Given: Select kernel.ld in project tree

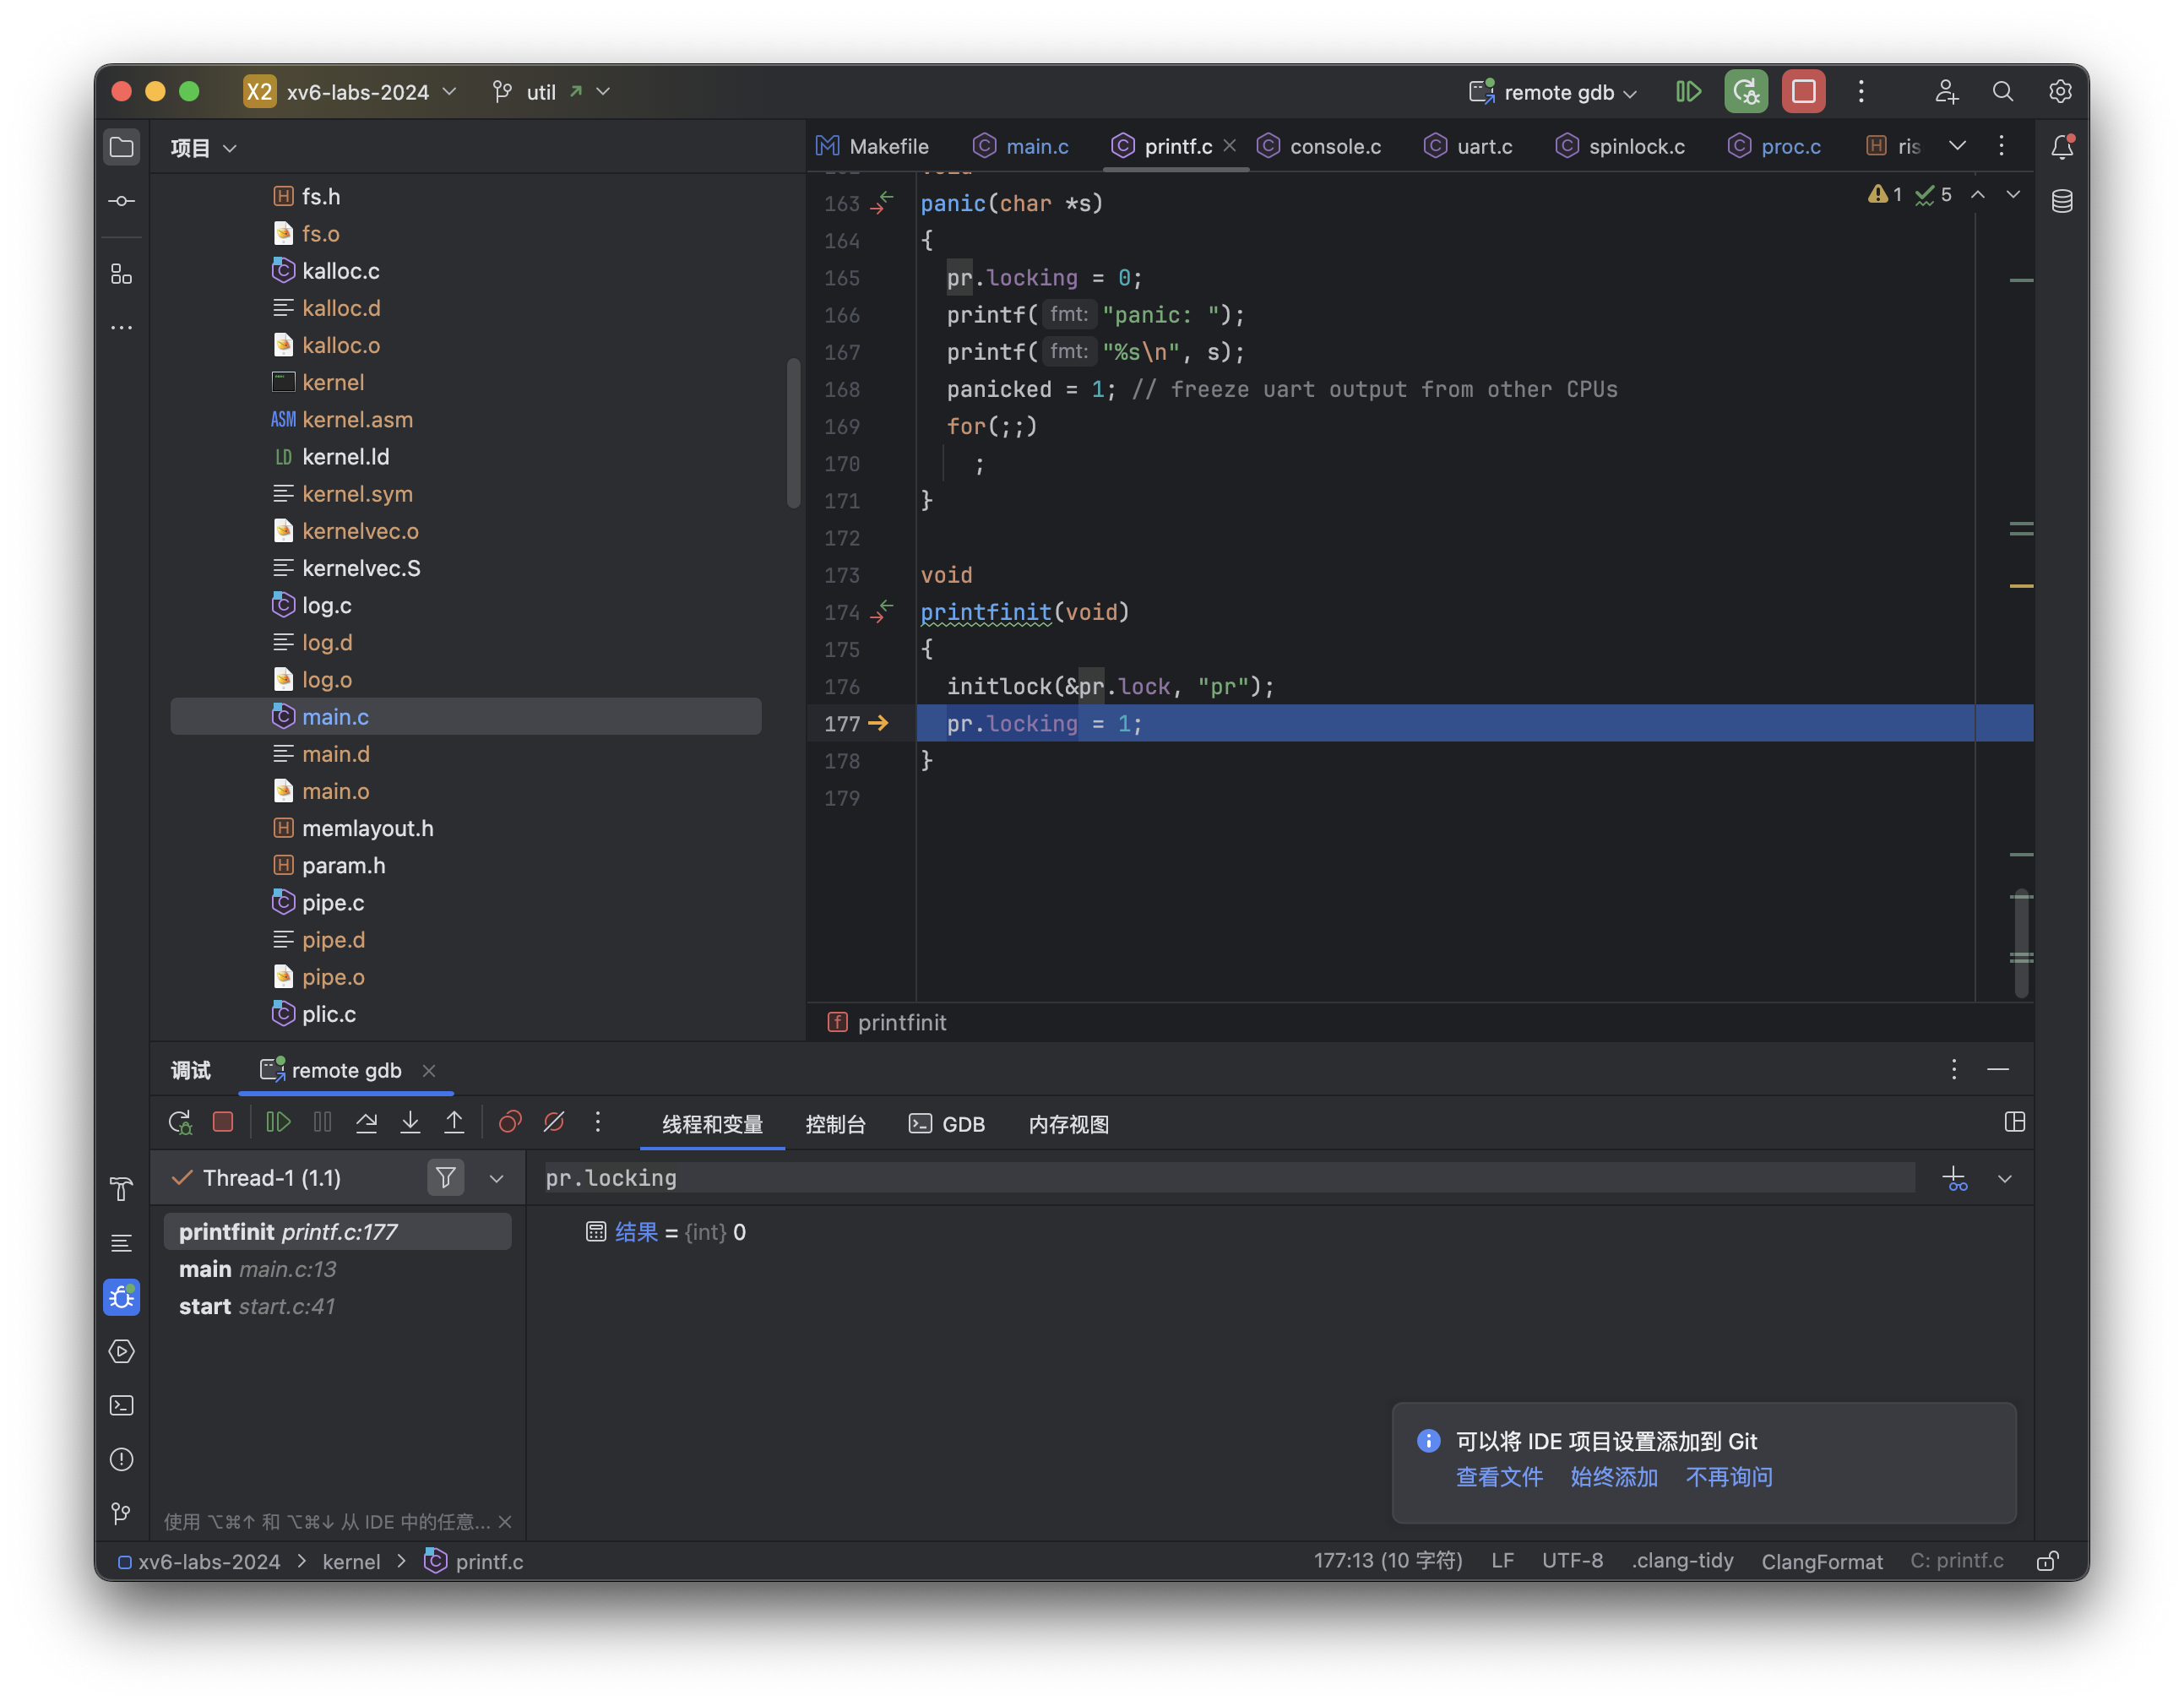Looking at the screenshot, I should [345, 457].
